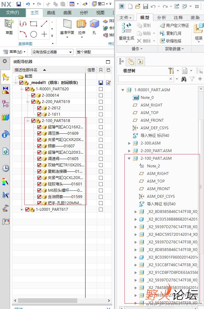
Task: Pick the line sketch tool in NX
Action: (44, 24)
